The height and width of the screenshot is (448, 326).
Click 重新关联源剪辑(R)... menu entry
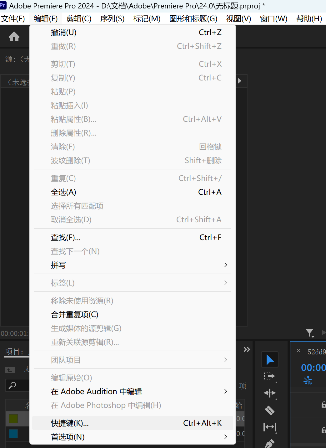133,342
